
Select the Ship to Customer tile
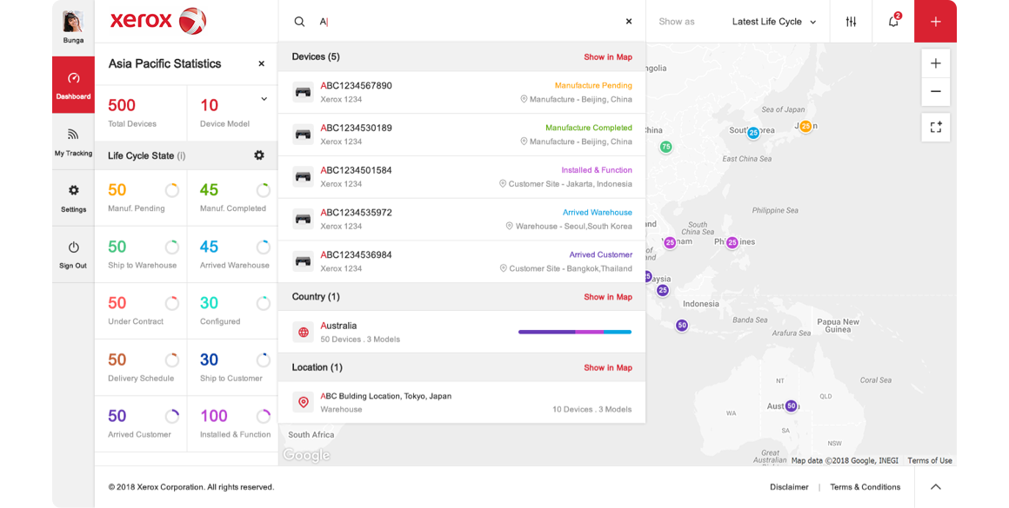(232, 367)
